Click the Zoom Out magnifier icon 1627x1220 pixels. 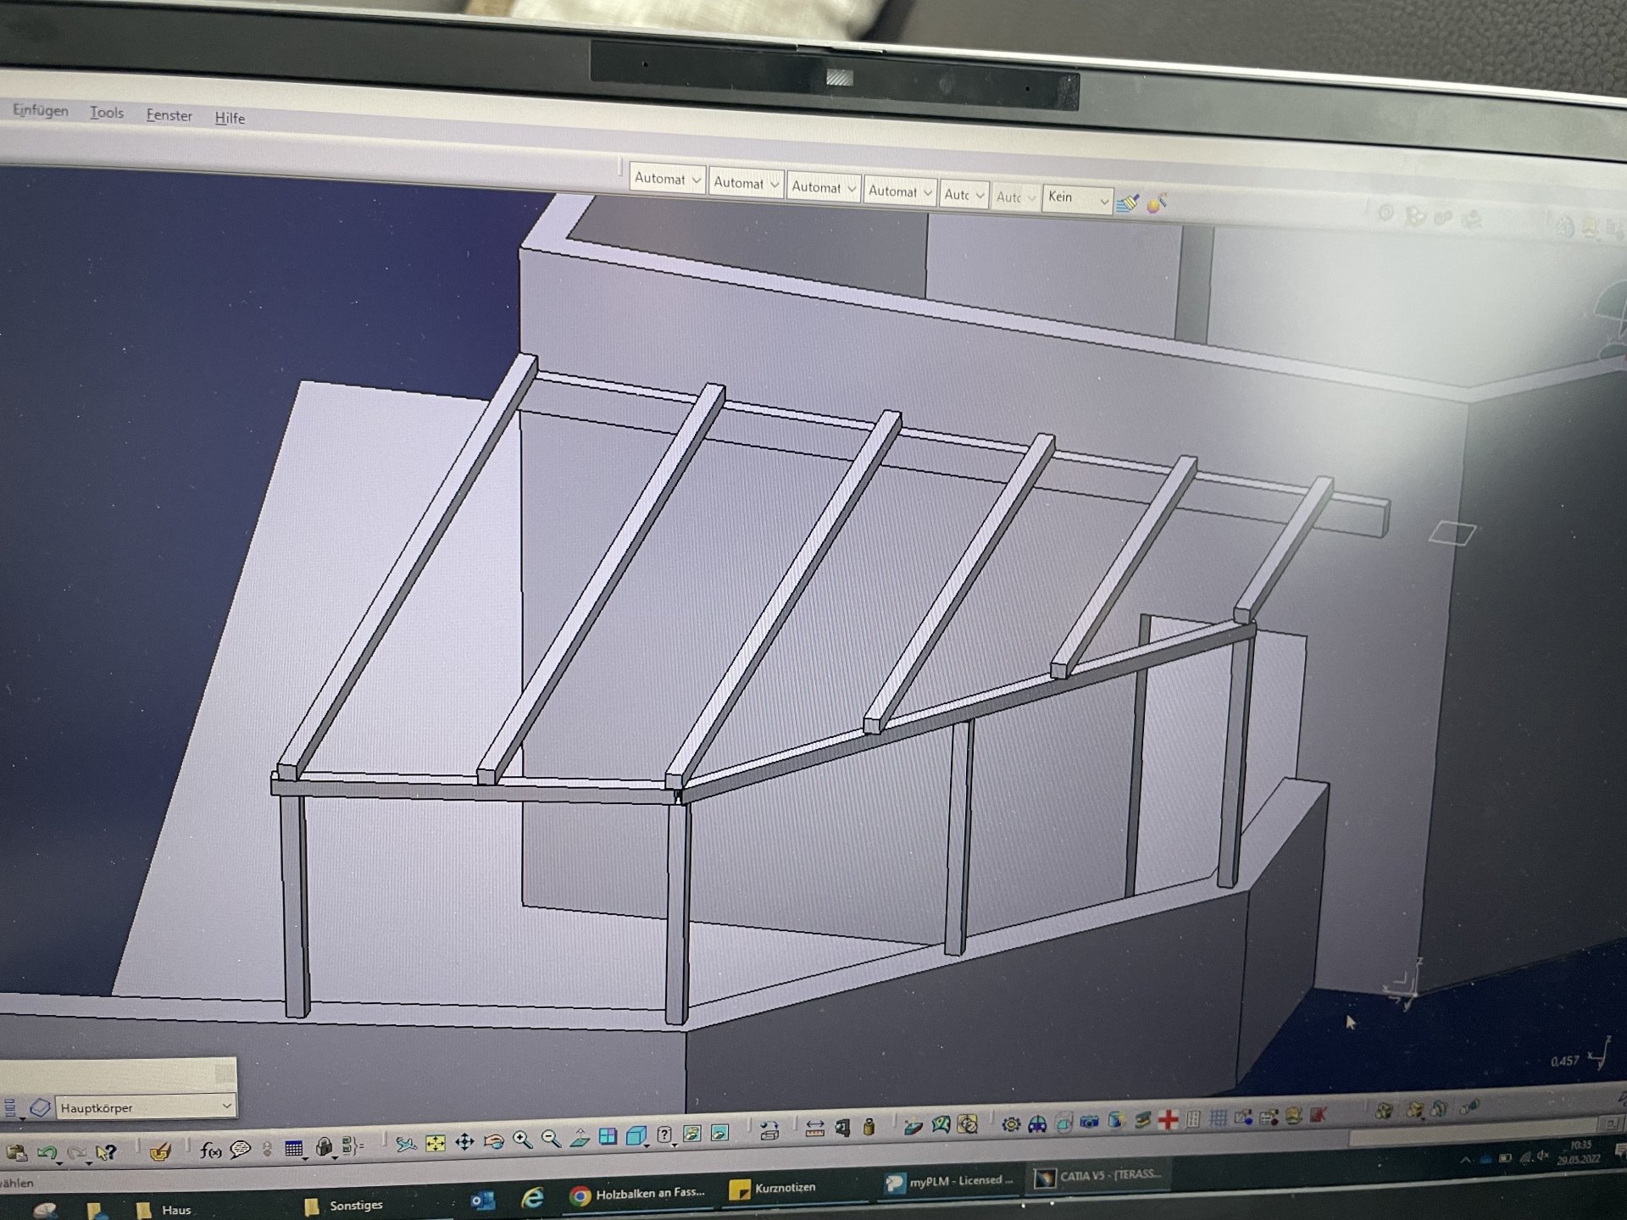click(x=551, y=1140)
